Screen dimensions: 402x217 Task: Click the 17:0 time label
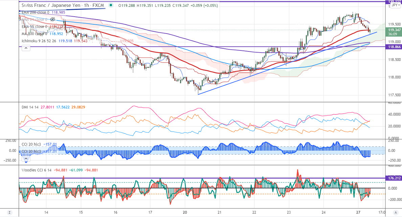click(x=381, y=212)
